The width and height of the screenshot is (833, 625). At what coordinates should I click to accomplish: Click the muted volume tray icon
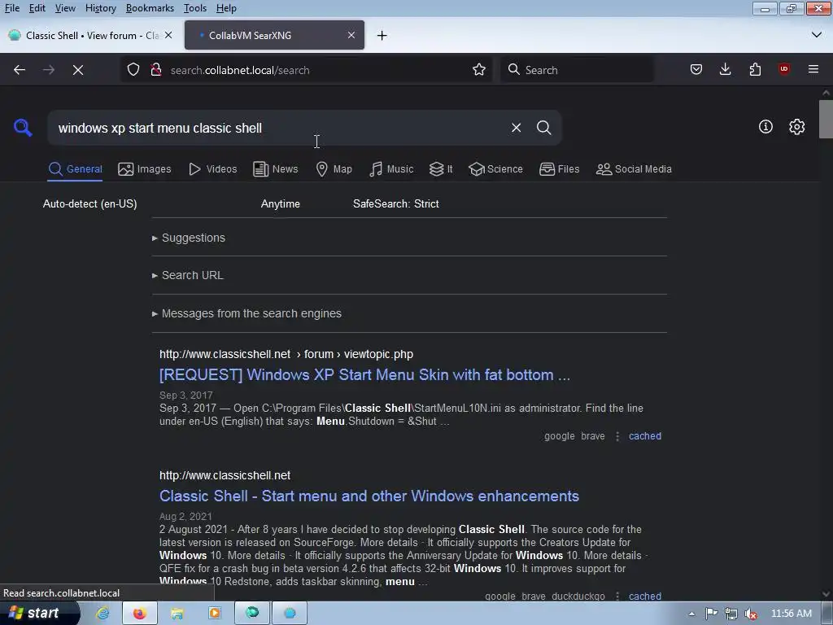pos(751,614)
